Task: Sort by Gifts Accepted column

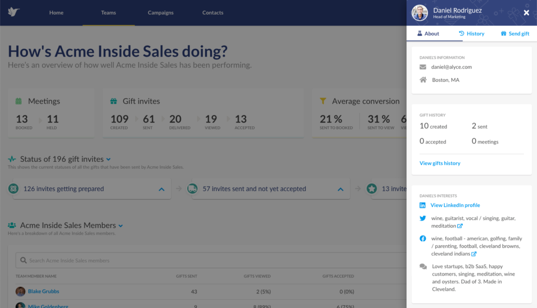Action: [x=338, y=276]
